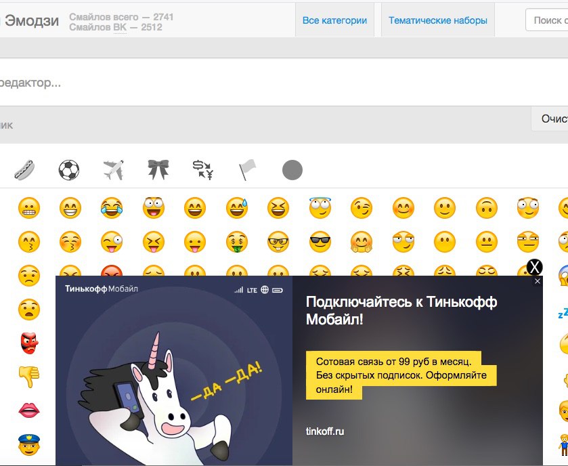Screen dimensions: 568x466
Task: Insert the no-mouth face emoji
Action: (445, 242)
